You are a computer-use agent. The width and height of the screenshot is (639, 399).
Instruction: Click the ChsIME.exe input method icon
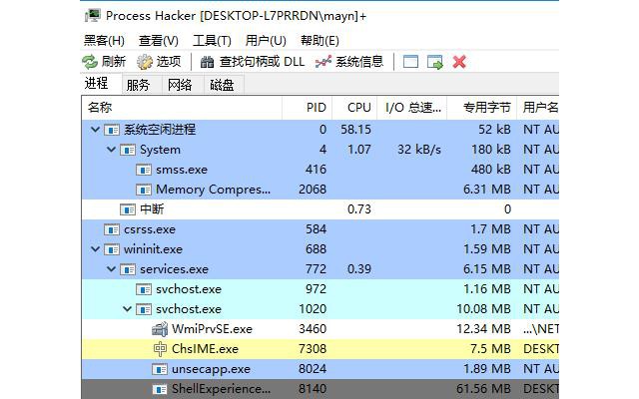click(x=160, y=349)
